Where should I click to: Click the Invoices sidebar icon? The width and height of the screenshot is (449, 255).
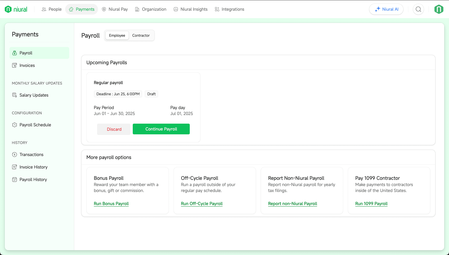14,65
